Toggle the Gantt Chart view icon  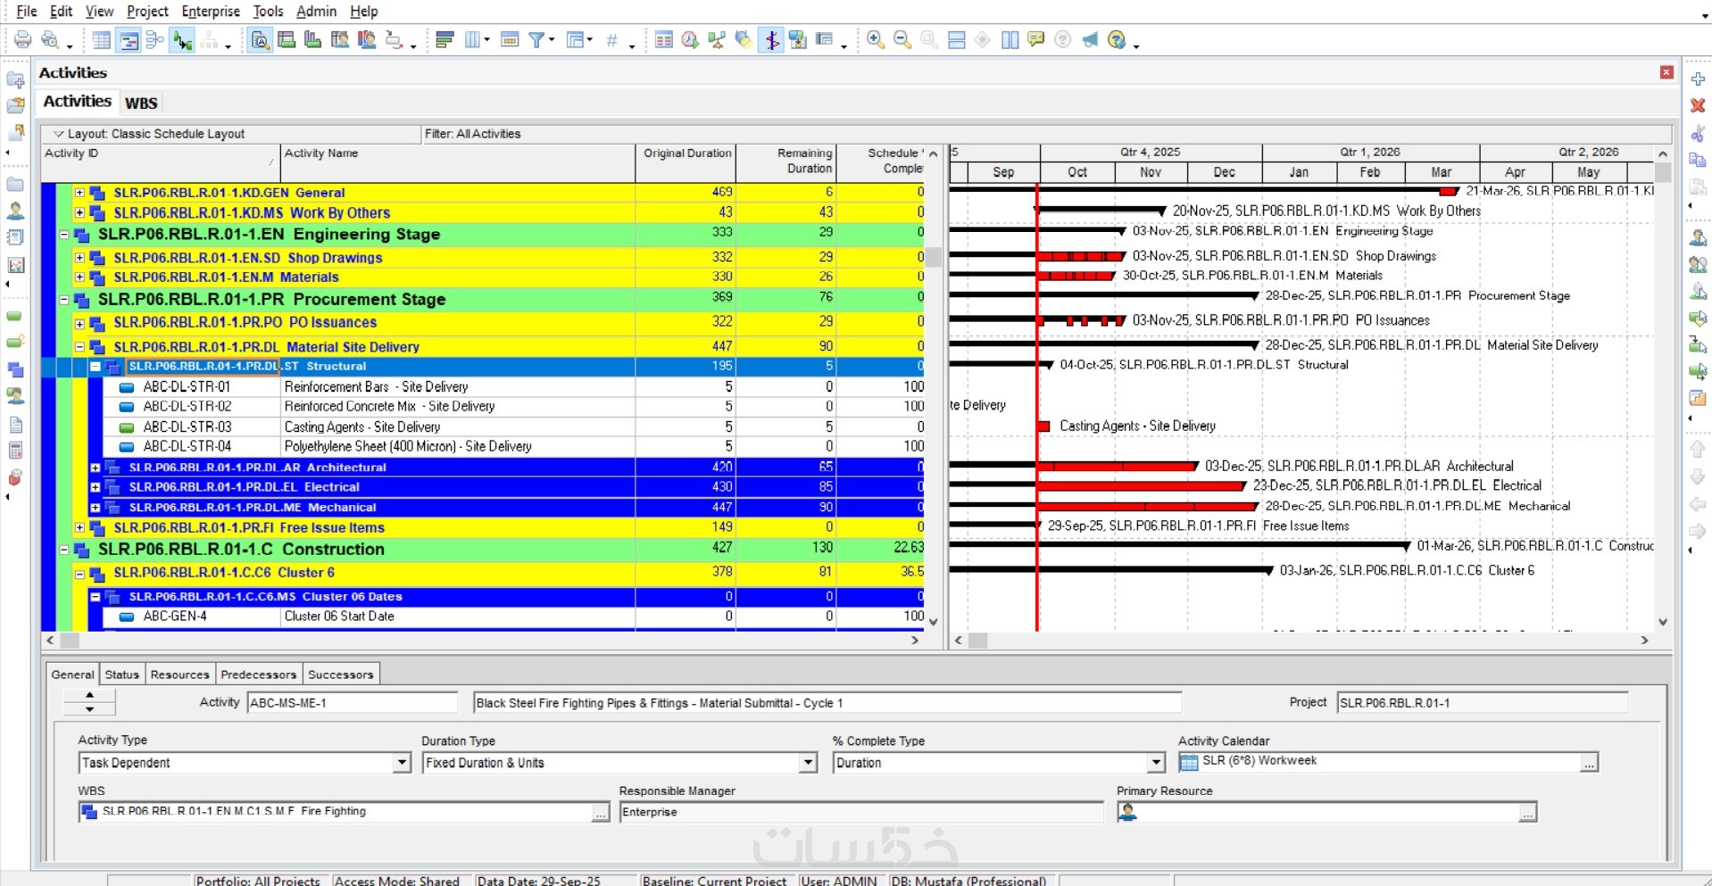click(x=129, y=40)
